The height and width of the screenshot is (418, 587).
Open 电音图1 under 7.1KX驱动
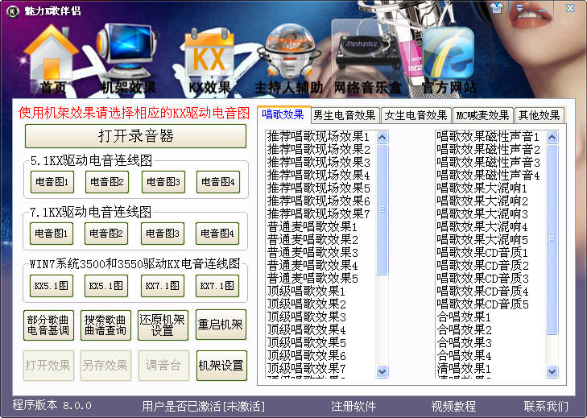click(x=52, y=234)
